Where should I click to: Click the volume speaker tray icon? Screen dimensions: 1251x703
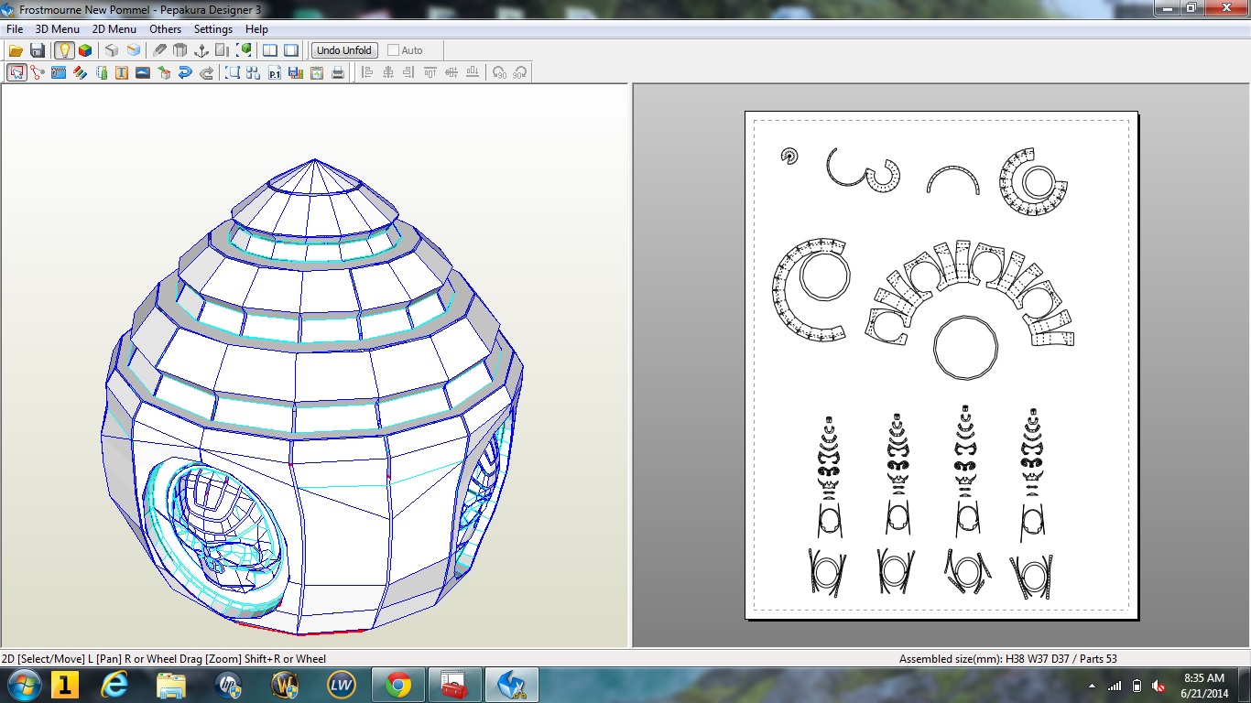tap(1159, 686)
